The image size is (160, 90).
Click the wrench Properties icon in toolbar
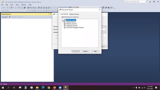coord(106,8)
